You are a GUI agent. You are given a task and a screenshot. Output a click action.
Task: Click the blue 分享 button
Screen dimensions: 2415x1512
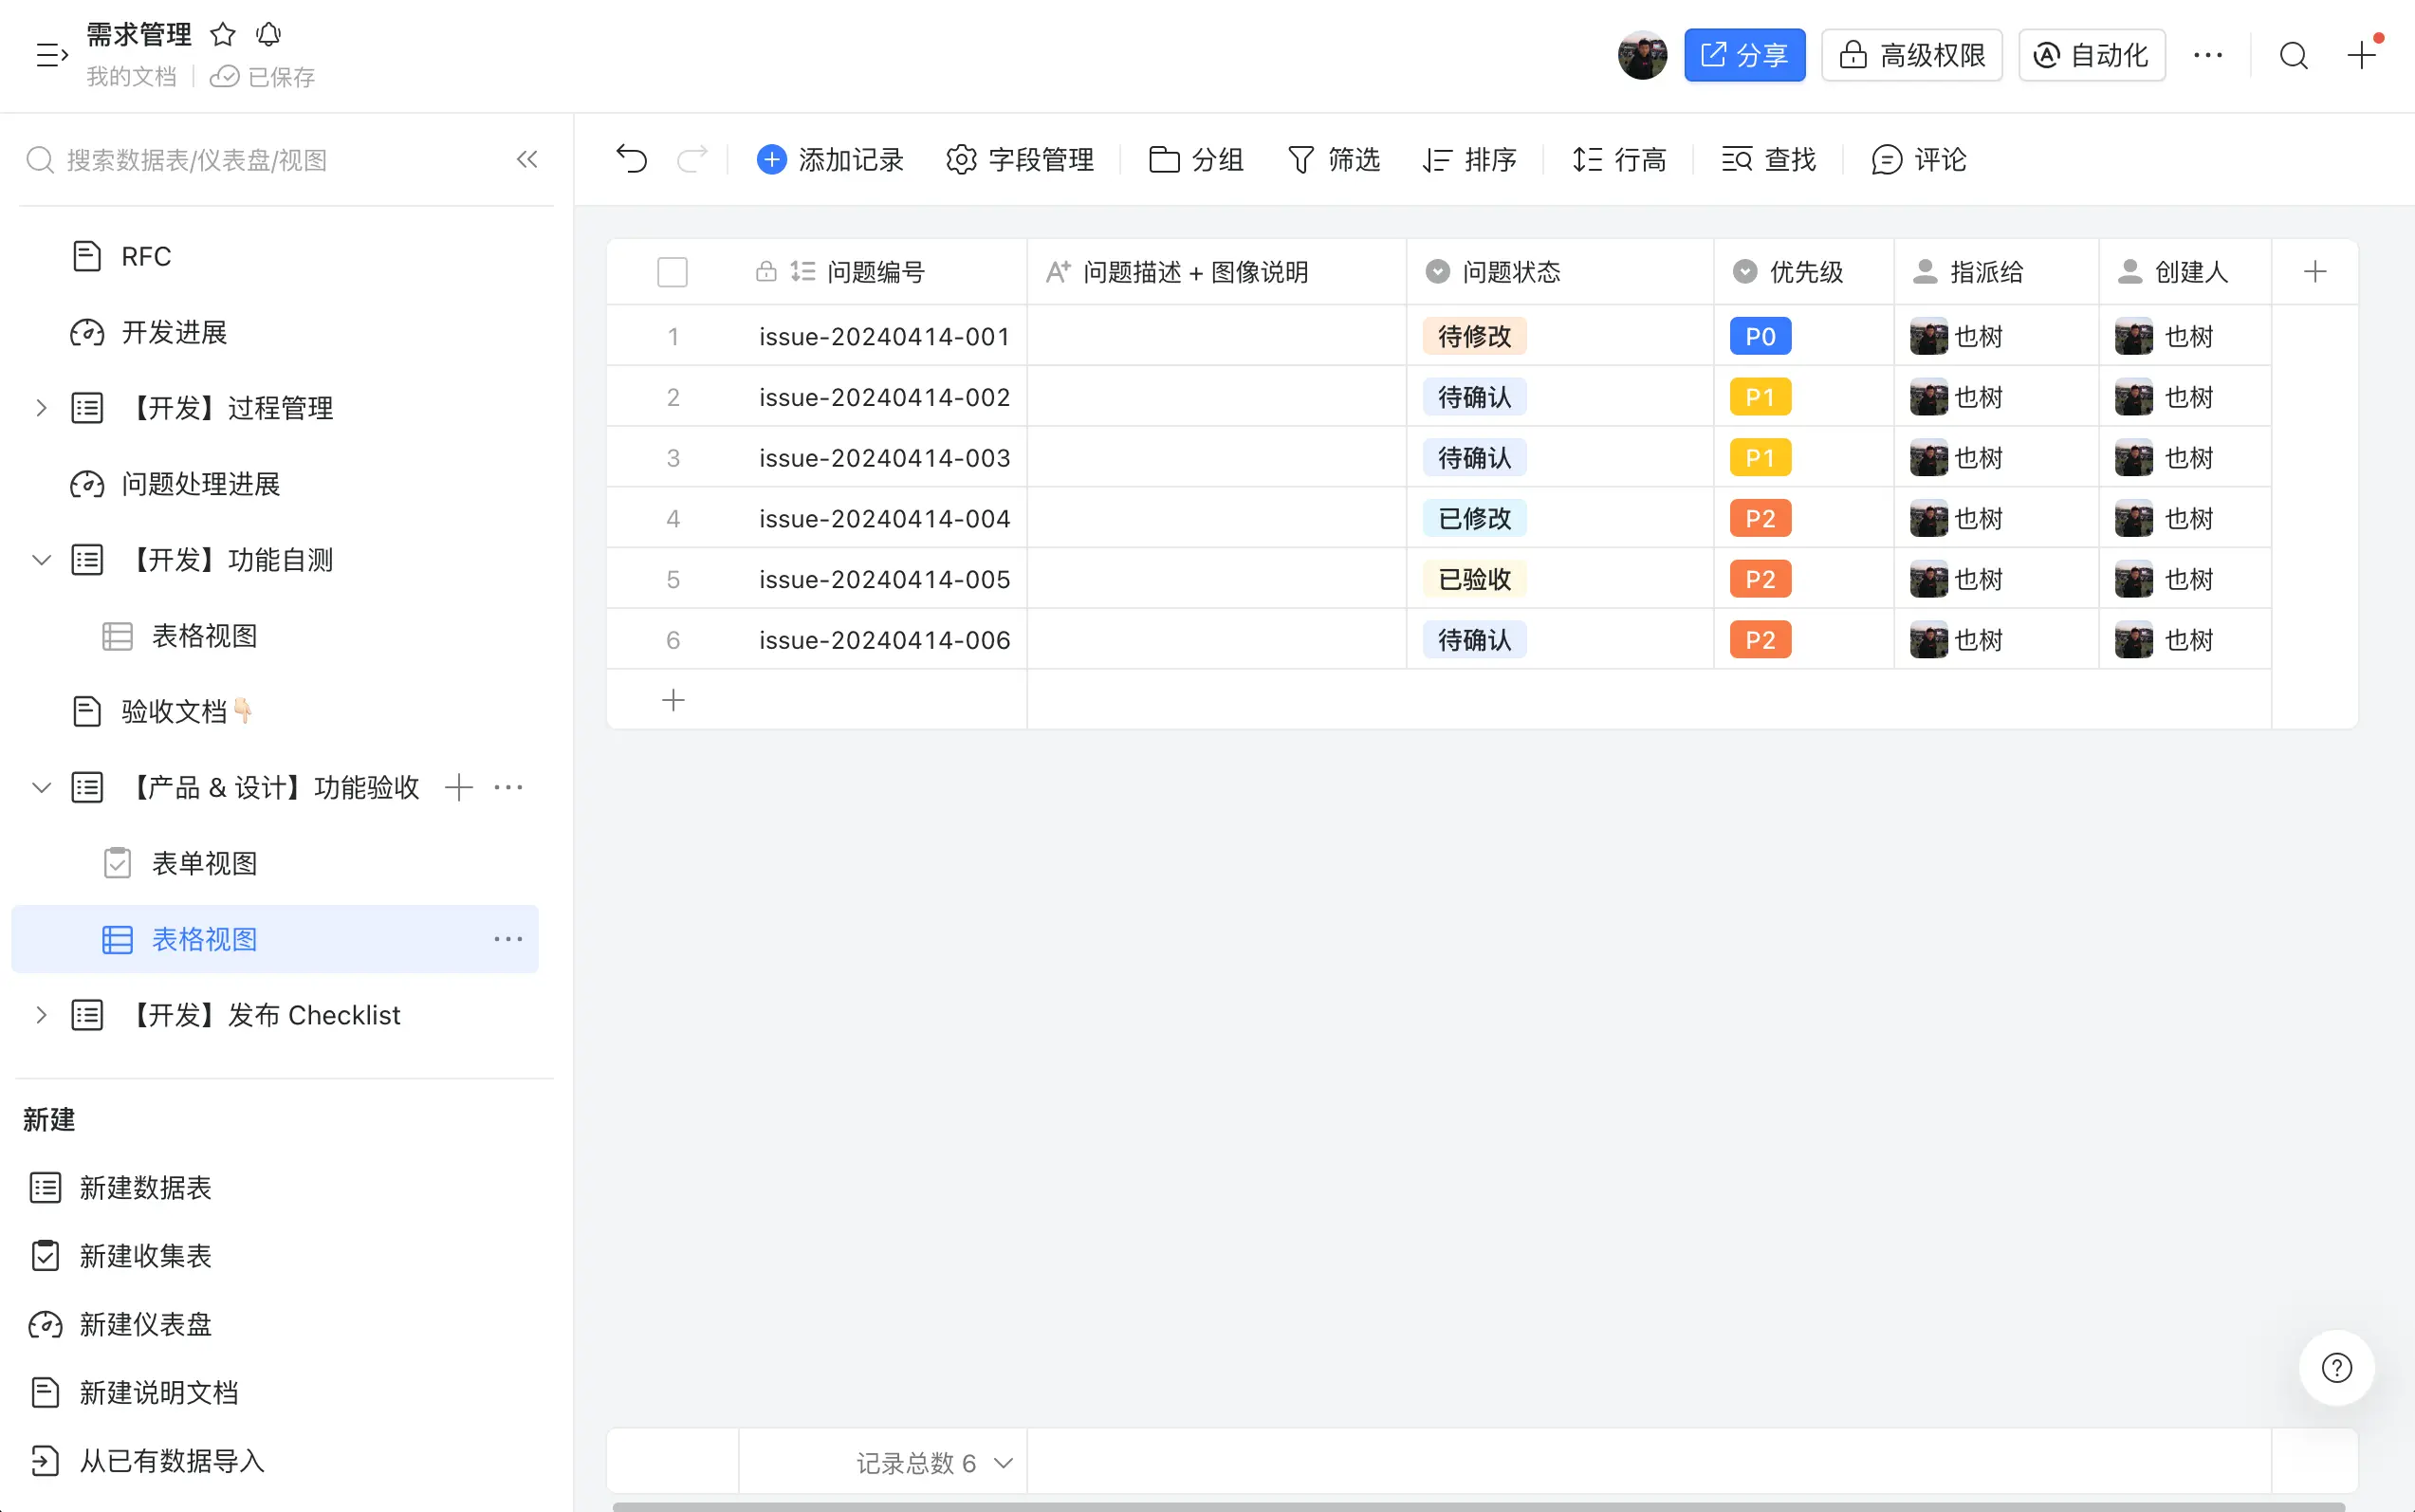tap(1744, 56)
